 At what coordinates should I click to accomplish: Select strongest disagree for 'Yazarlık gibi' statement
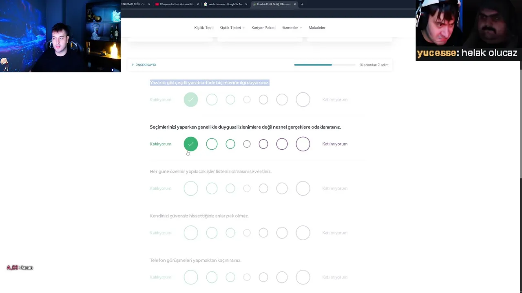[x=303, y=100]
